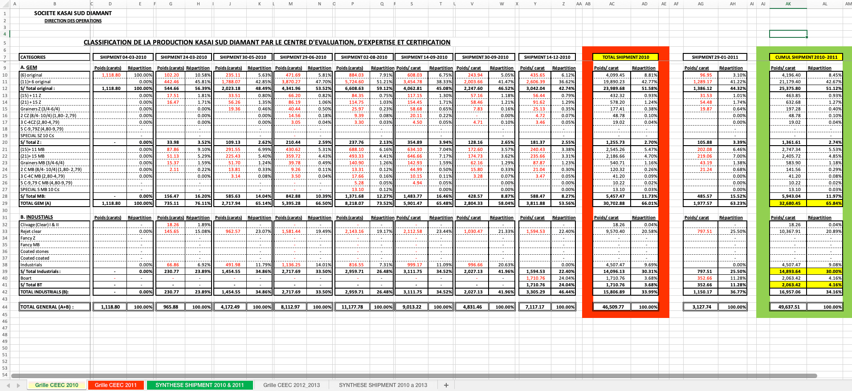Click the SHIPMENT 14-09-2010 header
Screen dimensions: 852x391
(x=424, y=57)
